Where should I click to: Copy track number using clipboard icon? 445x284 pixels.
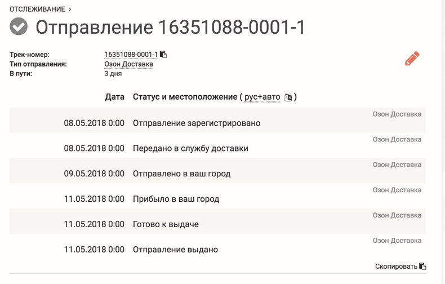pos(163,54)
